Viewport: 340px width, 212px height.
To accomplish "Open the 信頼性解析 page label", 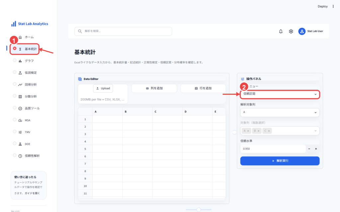I will (32, 156).
